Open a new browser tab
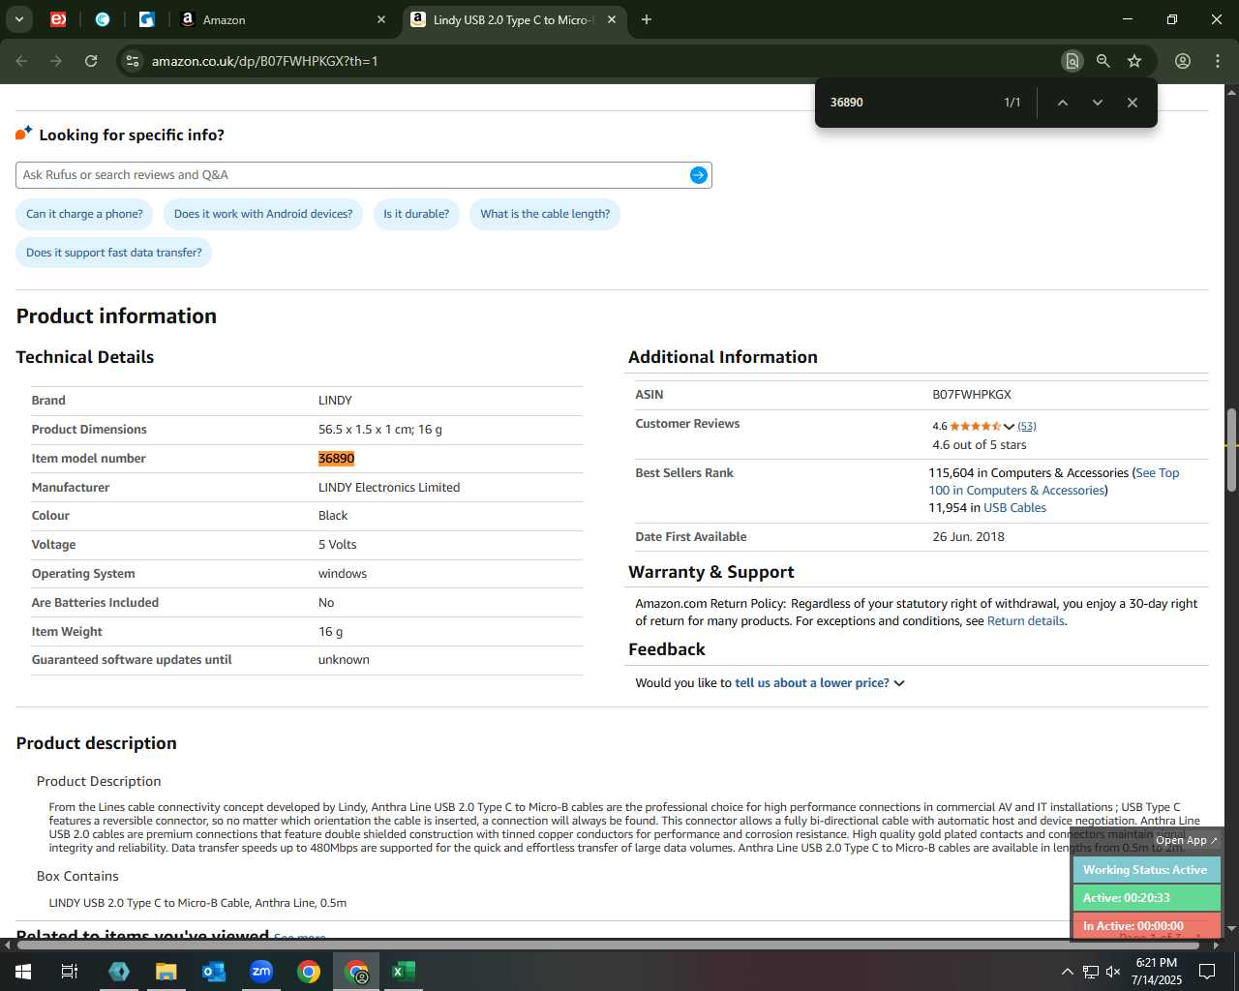The height and width of the screenshot is (991, 1239). click(647, 19)
